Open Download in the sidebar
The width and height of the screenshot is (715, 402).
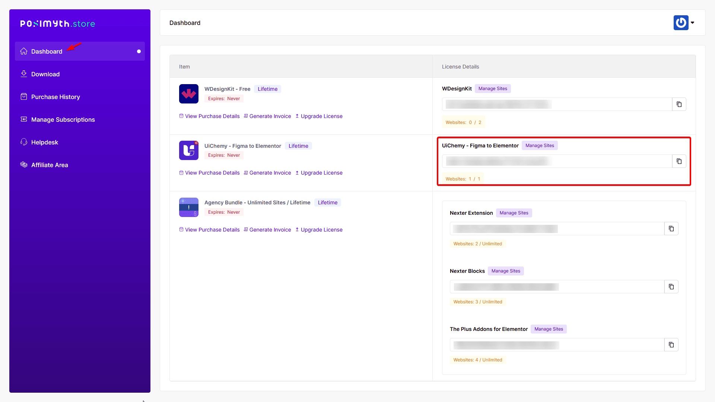pyautogui.click(x=80, y=74)
